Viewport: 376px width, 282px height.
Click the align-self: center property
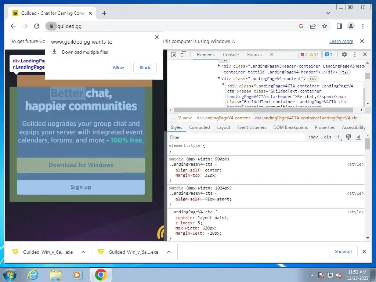[199, 170]
